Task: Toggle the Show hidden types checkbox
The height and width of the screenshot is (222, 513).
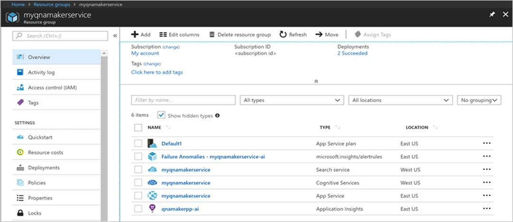Action: point(161,115)
